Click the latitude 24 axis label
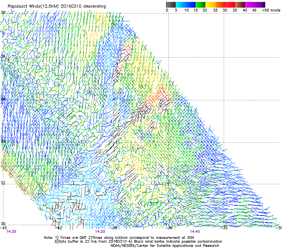 (x=3, y=142)
